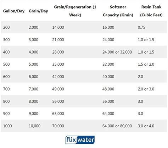This screenshot has width=168, height=148.
Task: Select the 800 gallon/day cell
Action: 6,101
